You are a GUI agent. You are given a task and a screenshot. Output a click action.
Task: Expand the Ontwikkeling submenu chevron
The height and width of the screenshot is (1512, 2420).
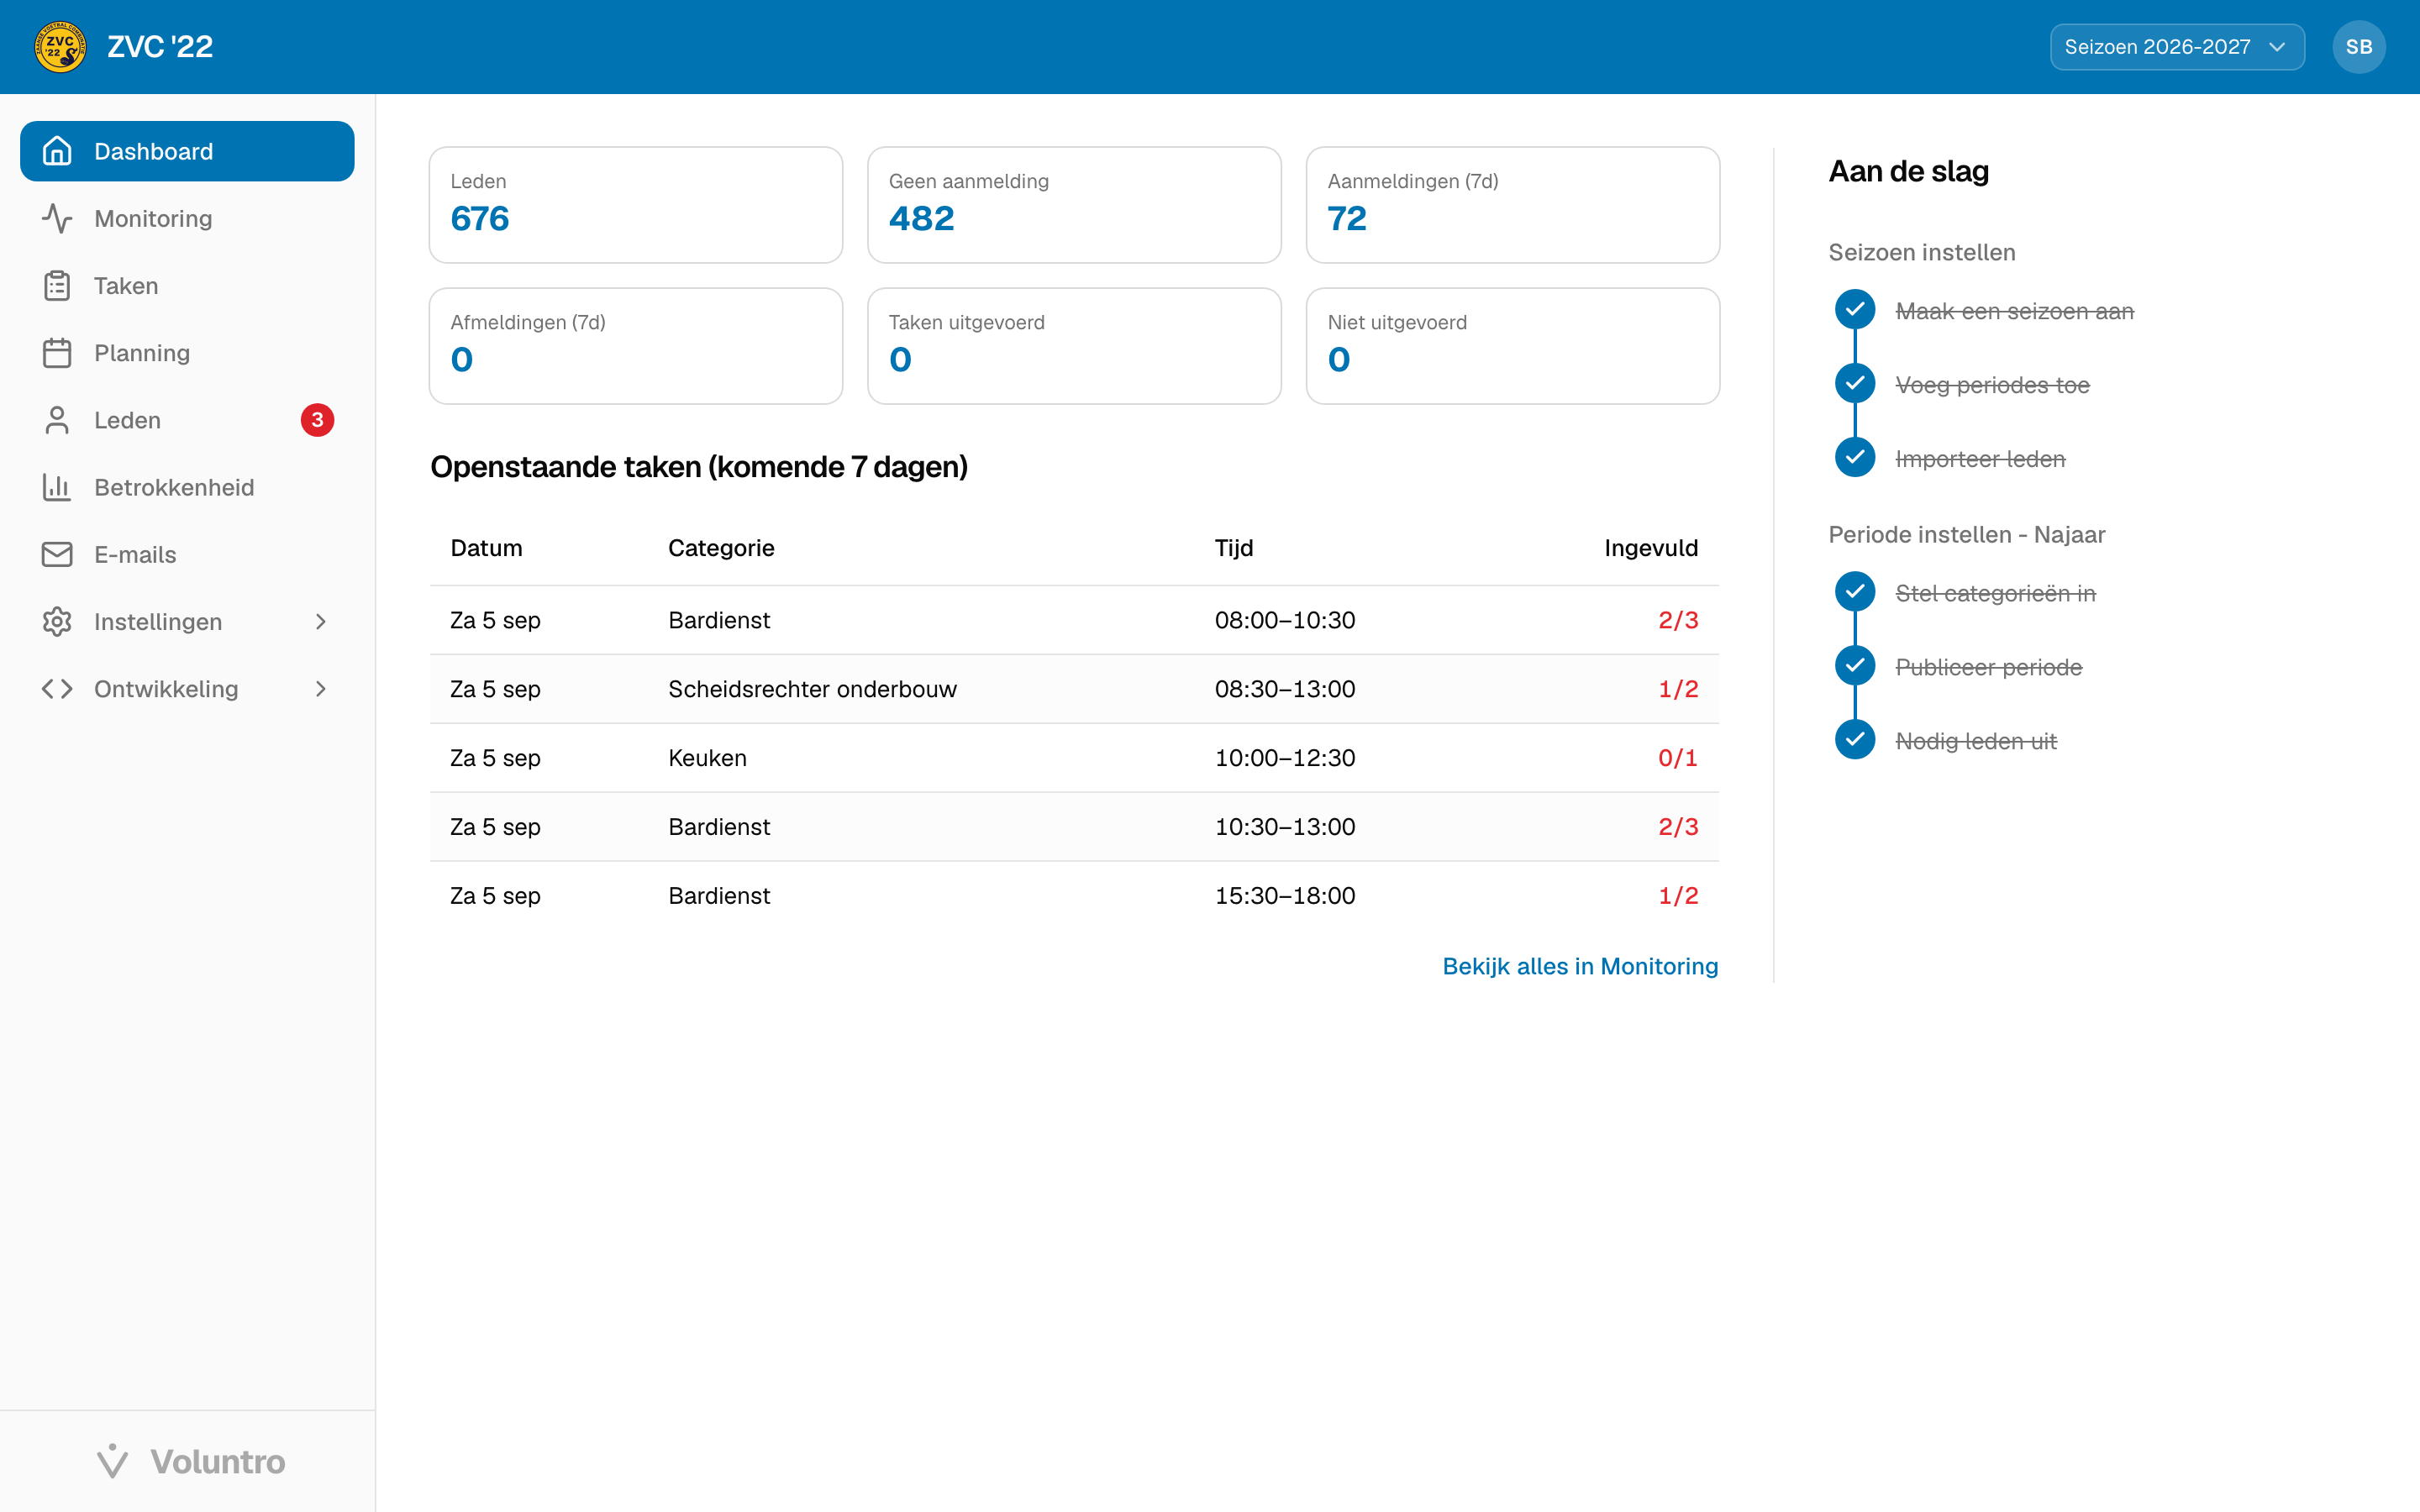pos(320,689)
